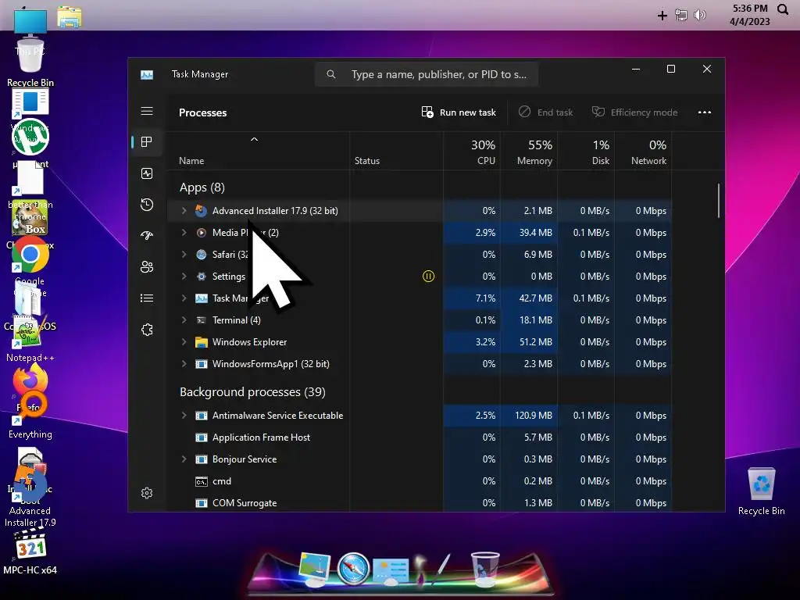Open the Safari compass icon in dock
Viewport: 800px width, 600px height.
click(353, 569)
